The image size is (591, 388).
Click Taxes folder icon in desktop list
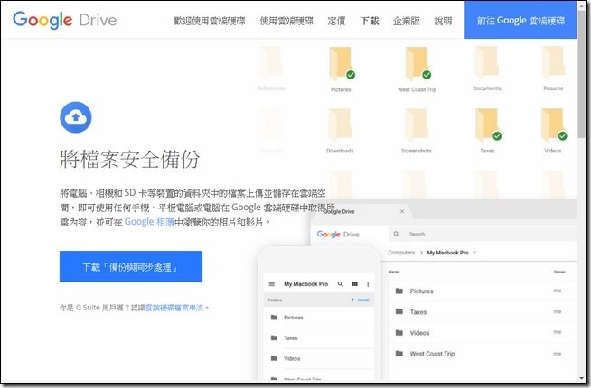pos(399,311)
